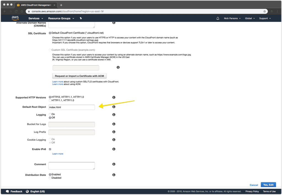Turn Logging Off

(x=50, y=118)
